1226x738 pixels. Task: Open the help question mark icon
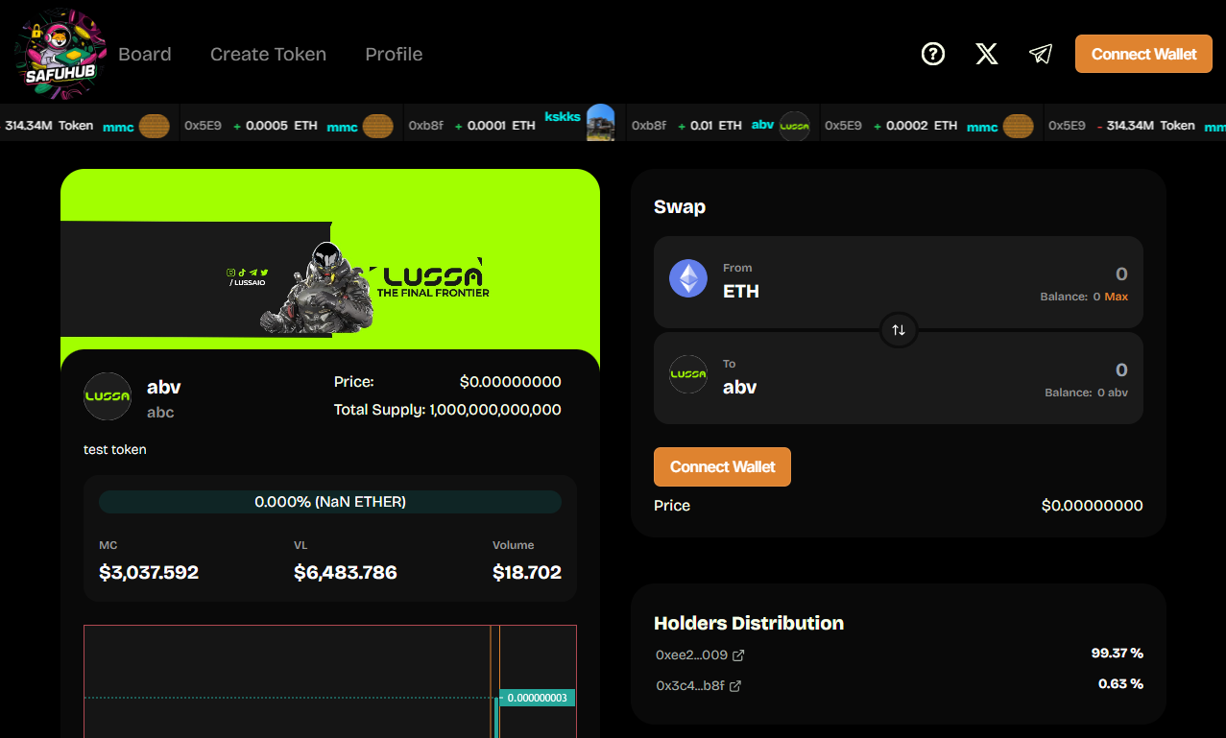click(x=932, y=54)
